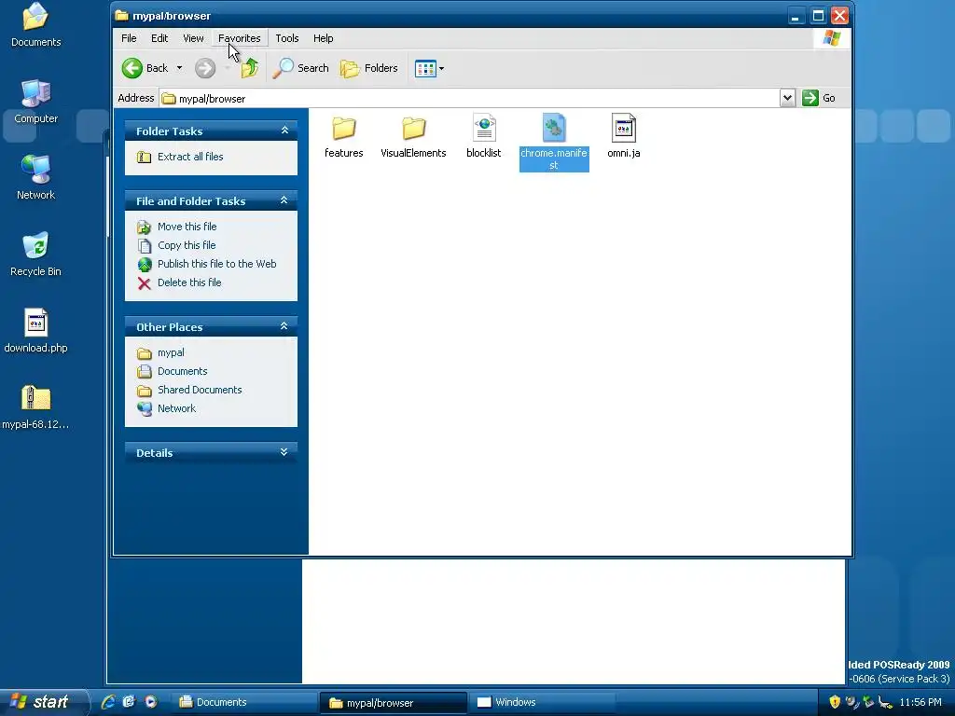Open Network in Other Places panel
The image size is (955, 716).
coord(176,408)
